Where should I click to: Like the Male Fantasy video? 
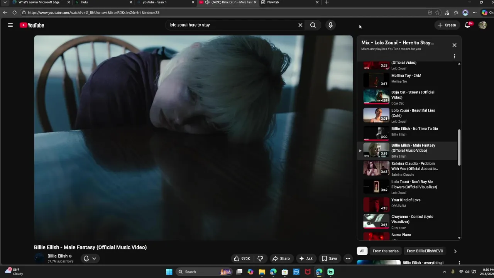242,259
